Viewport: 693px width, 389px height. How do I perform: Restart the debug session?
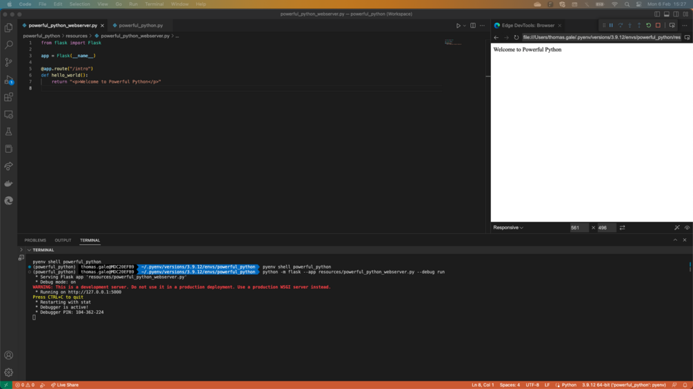[x=648, y=25]
